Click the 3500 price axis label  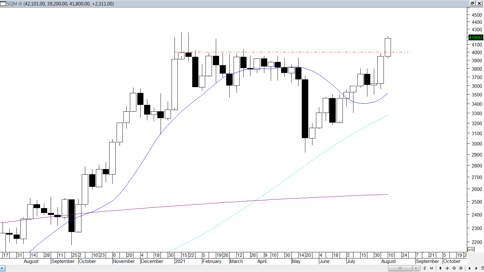pyautogui.click(x=477, y=95)
